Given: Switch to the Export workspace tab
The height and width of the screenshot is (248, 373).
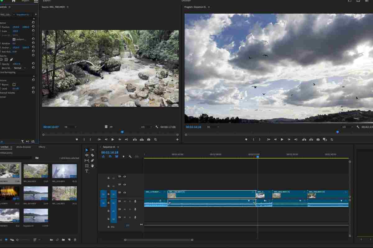Looking at the screenshot, I should click(47, 1).
